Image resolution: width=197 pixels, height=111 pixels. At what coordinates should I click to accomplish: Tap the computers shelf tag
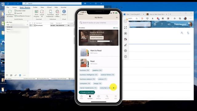[85, 84]
